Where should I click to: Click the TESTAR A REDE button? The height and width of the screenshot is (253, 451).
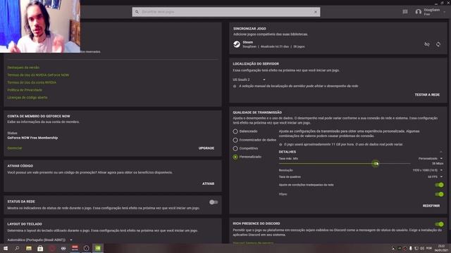tap(427, 95)
